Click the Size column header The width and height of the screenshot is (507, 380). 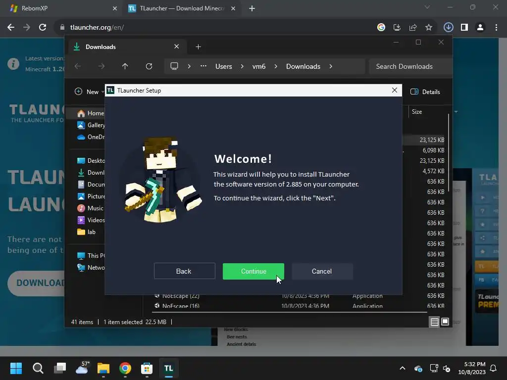417,112
